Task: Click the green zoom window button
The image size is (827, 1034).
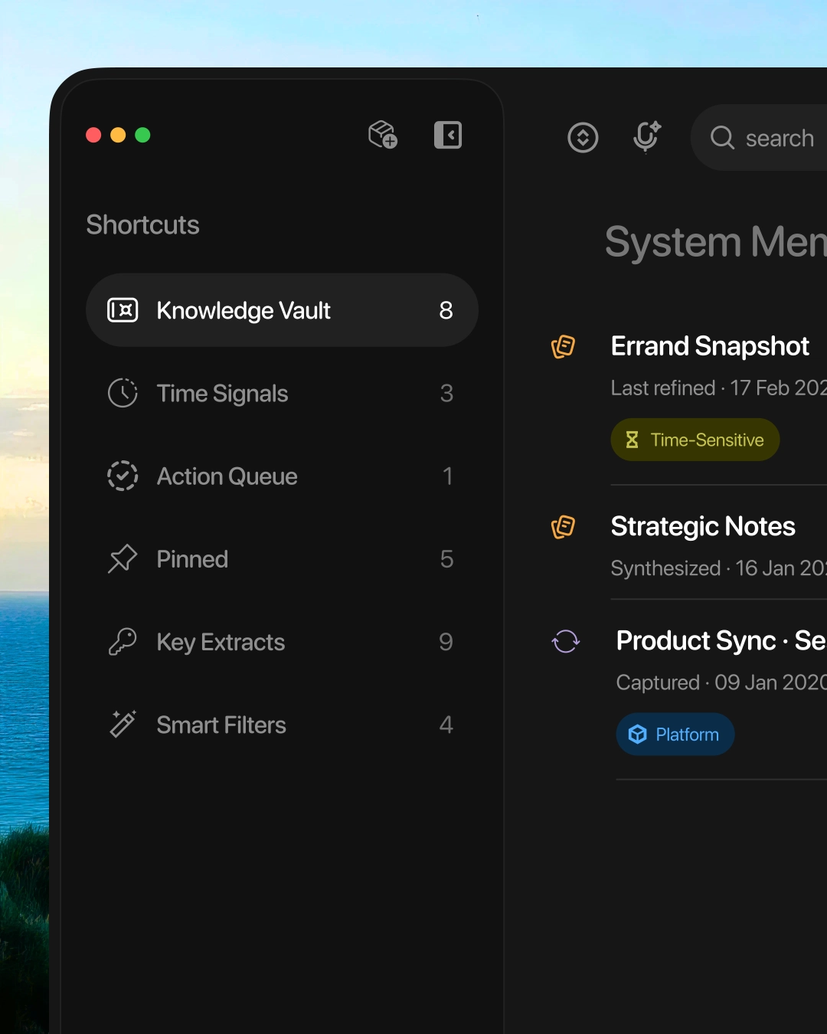Action: point(142,135)
